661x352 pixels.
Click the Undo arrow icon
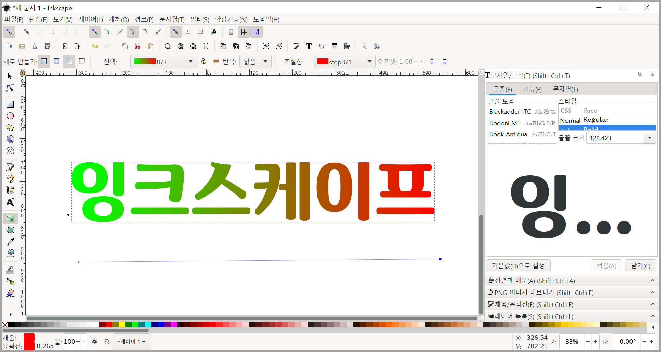[95, 46]
